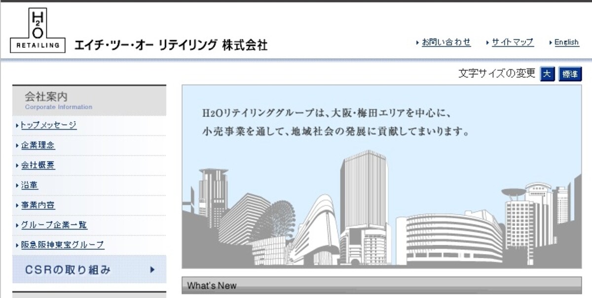Select 会社概要 from the sidebar
The image size is (592, 298).
(x=37, y=166)
